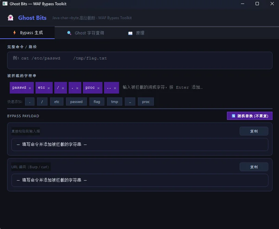279x229 pixels.
Task: Click the 被拦截的字符串 label
Action: pos(22,76)
